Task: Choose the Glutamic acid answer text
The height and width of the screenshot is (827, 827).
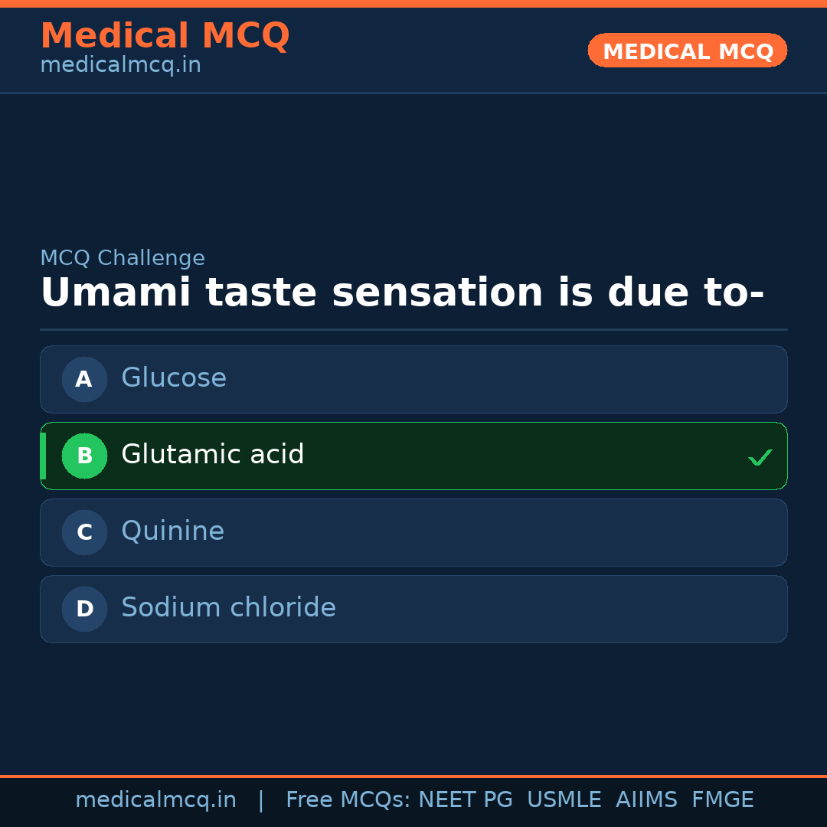Action: (213, 455)
